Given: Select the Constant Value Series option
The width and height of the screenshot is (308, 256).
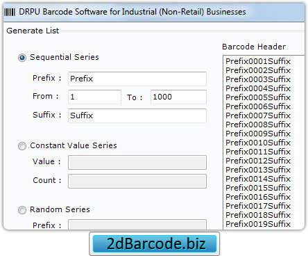Looking at the screenshot, I should click(x=22, y=146).
